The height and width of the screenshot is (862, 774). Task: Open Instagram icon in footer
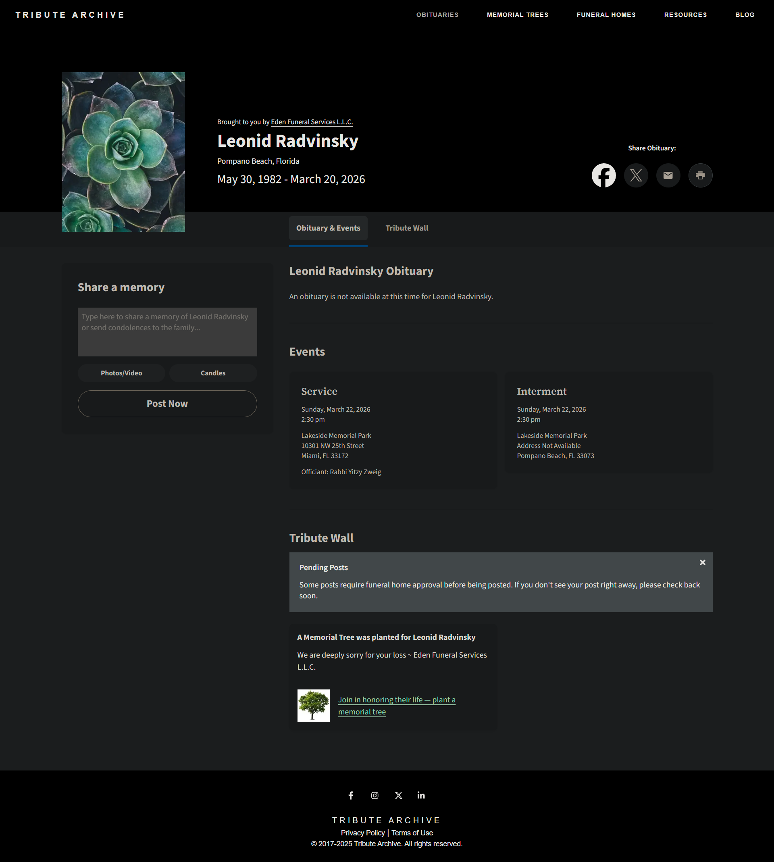tap(375, 795)
